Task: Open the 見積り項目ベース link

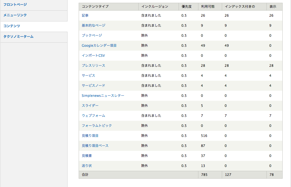Action: tap(95, 146)
